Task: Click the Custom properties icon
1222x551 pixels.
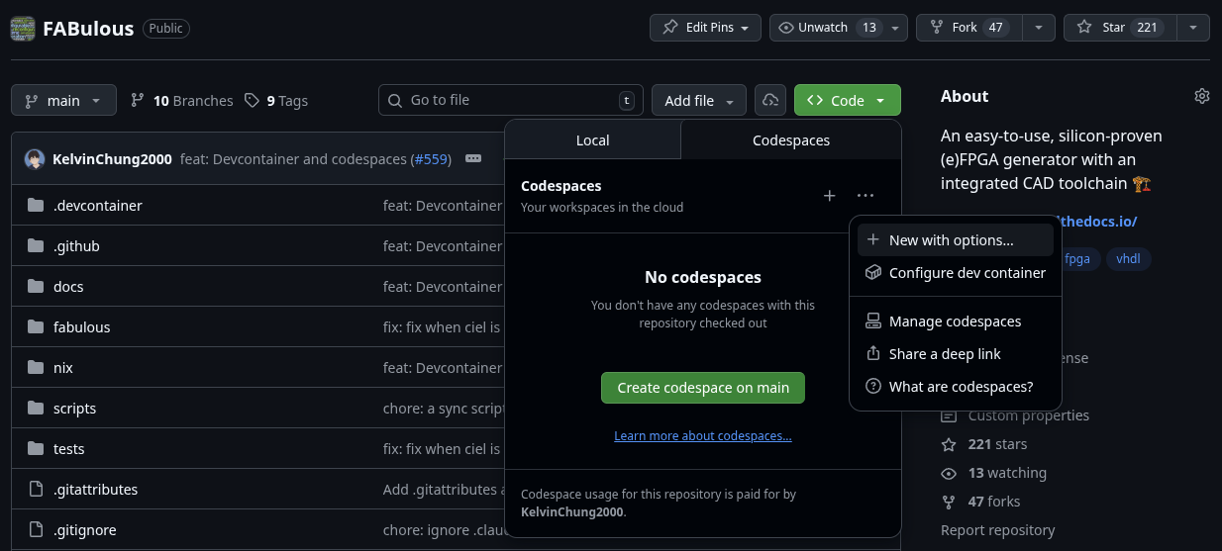Action: (949, 415)
